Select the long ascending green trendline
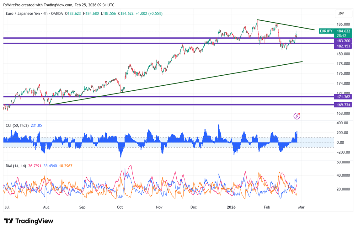 (176, 83)
